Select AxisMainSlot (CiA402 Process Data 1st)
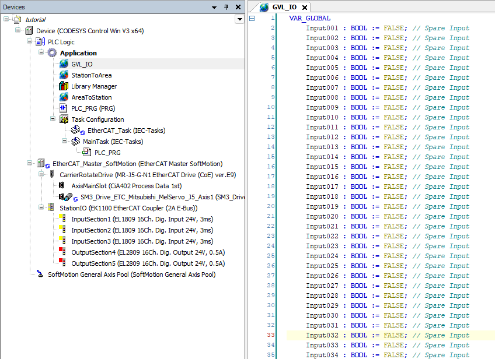The width and height of the screenshot is (495, 359). tap(127, 186)
